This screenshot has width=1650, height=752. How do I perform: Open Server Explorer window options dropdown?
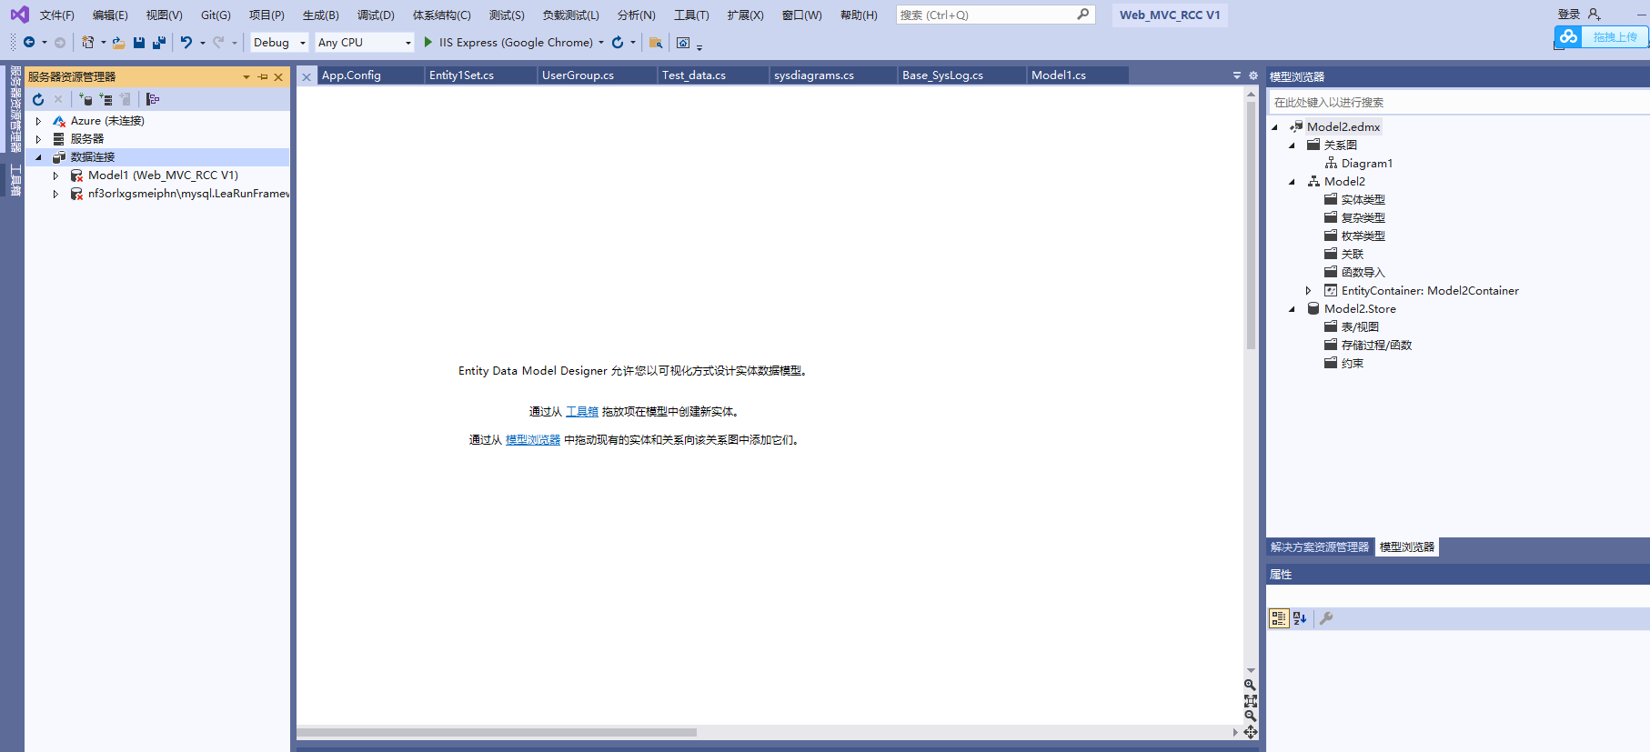246,77
